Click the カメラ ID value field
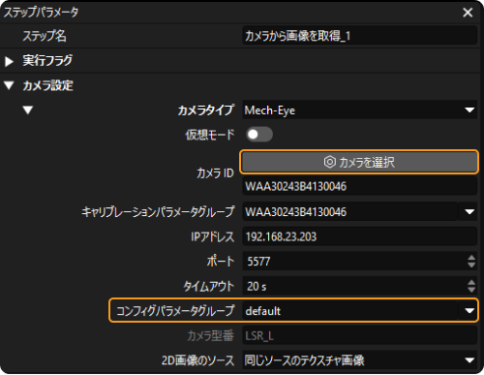This screenshot has width=484, height=375. coord(359,186)
